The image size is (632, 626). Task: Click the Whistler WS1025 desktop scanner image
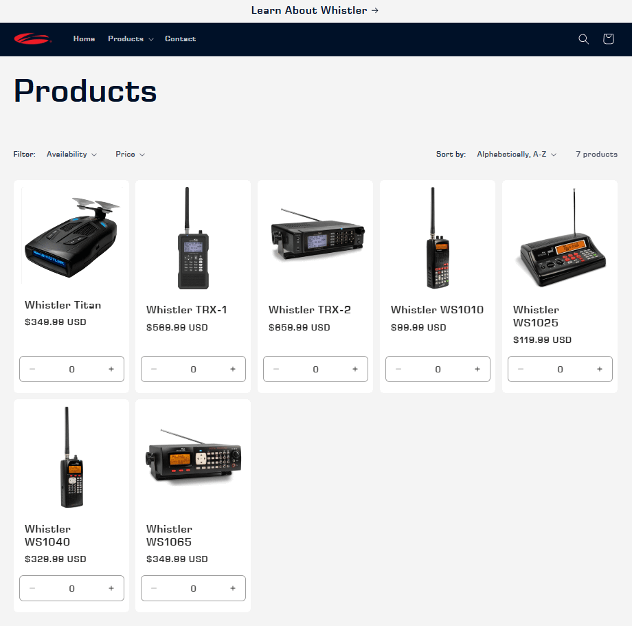coord(562,238)
